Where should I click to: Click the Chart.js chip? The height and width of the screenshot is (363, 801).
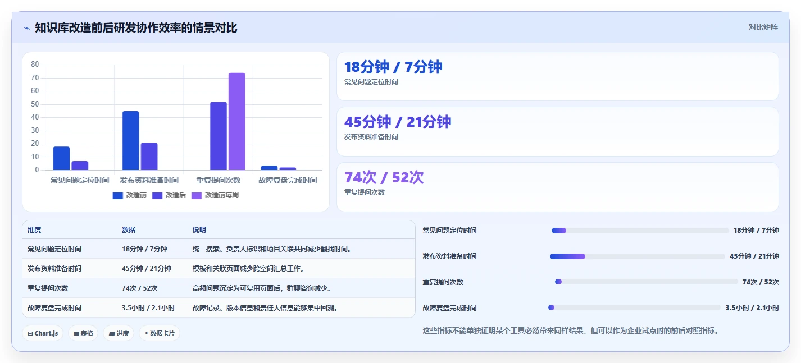43,333
